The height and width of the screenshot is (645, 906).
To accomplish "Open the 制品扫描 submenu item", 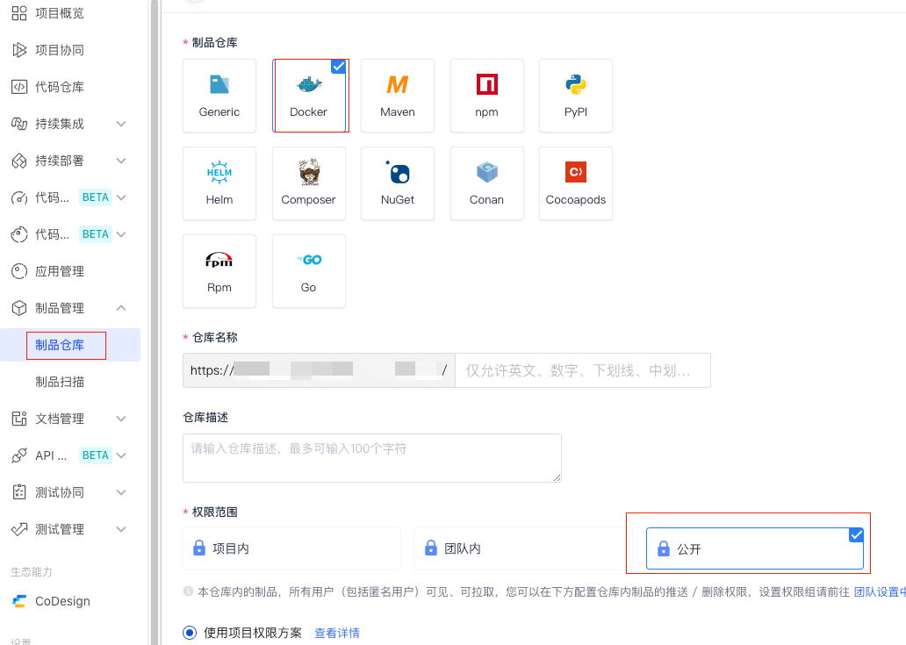I will tap(60, 382).
